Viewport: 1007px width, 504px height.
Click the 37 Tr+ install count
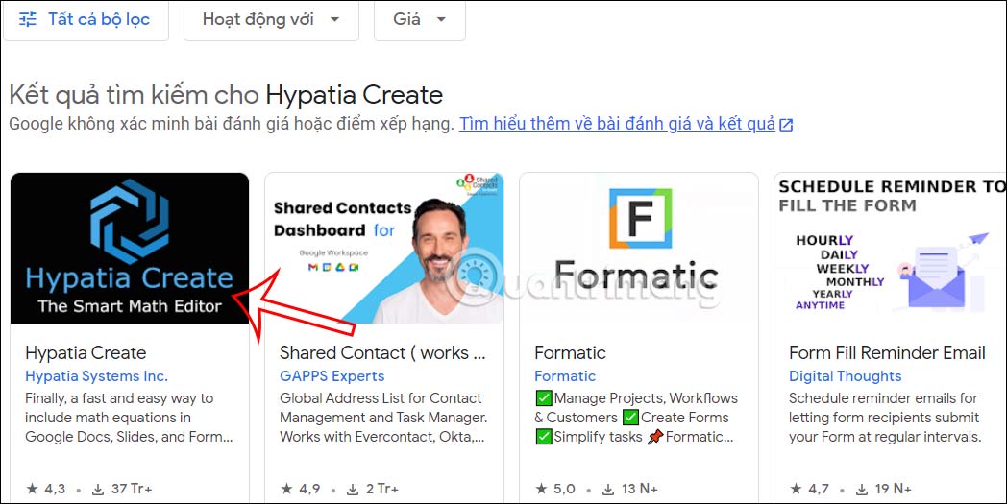coord(132,489)
